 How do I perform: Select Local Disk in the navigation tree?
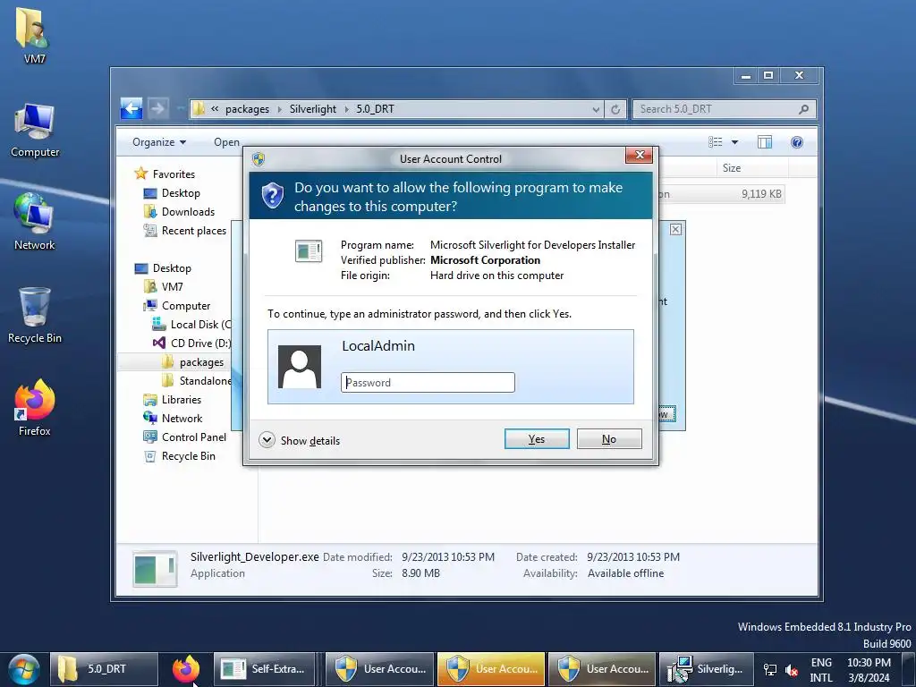191,324
